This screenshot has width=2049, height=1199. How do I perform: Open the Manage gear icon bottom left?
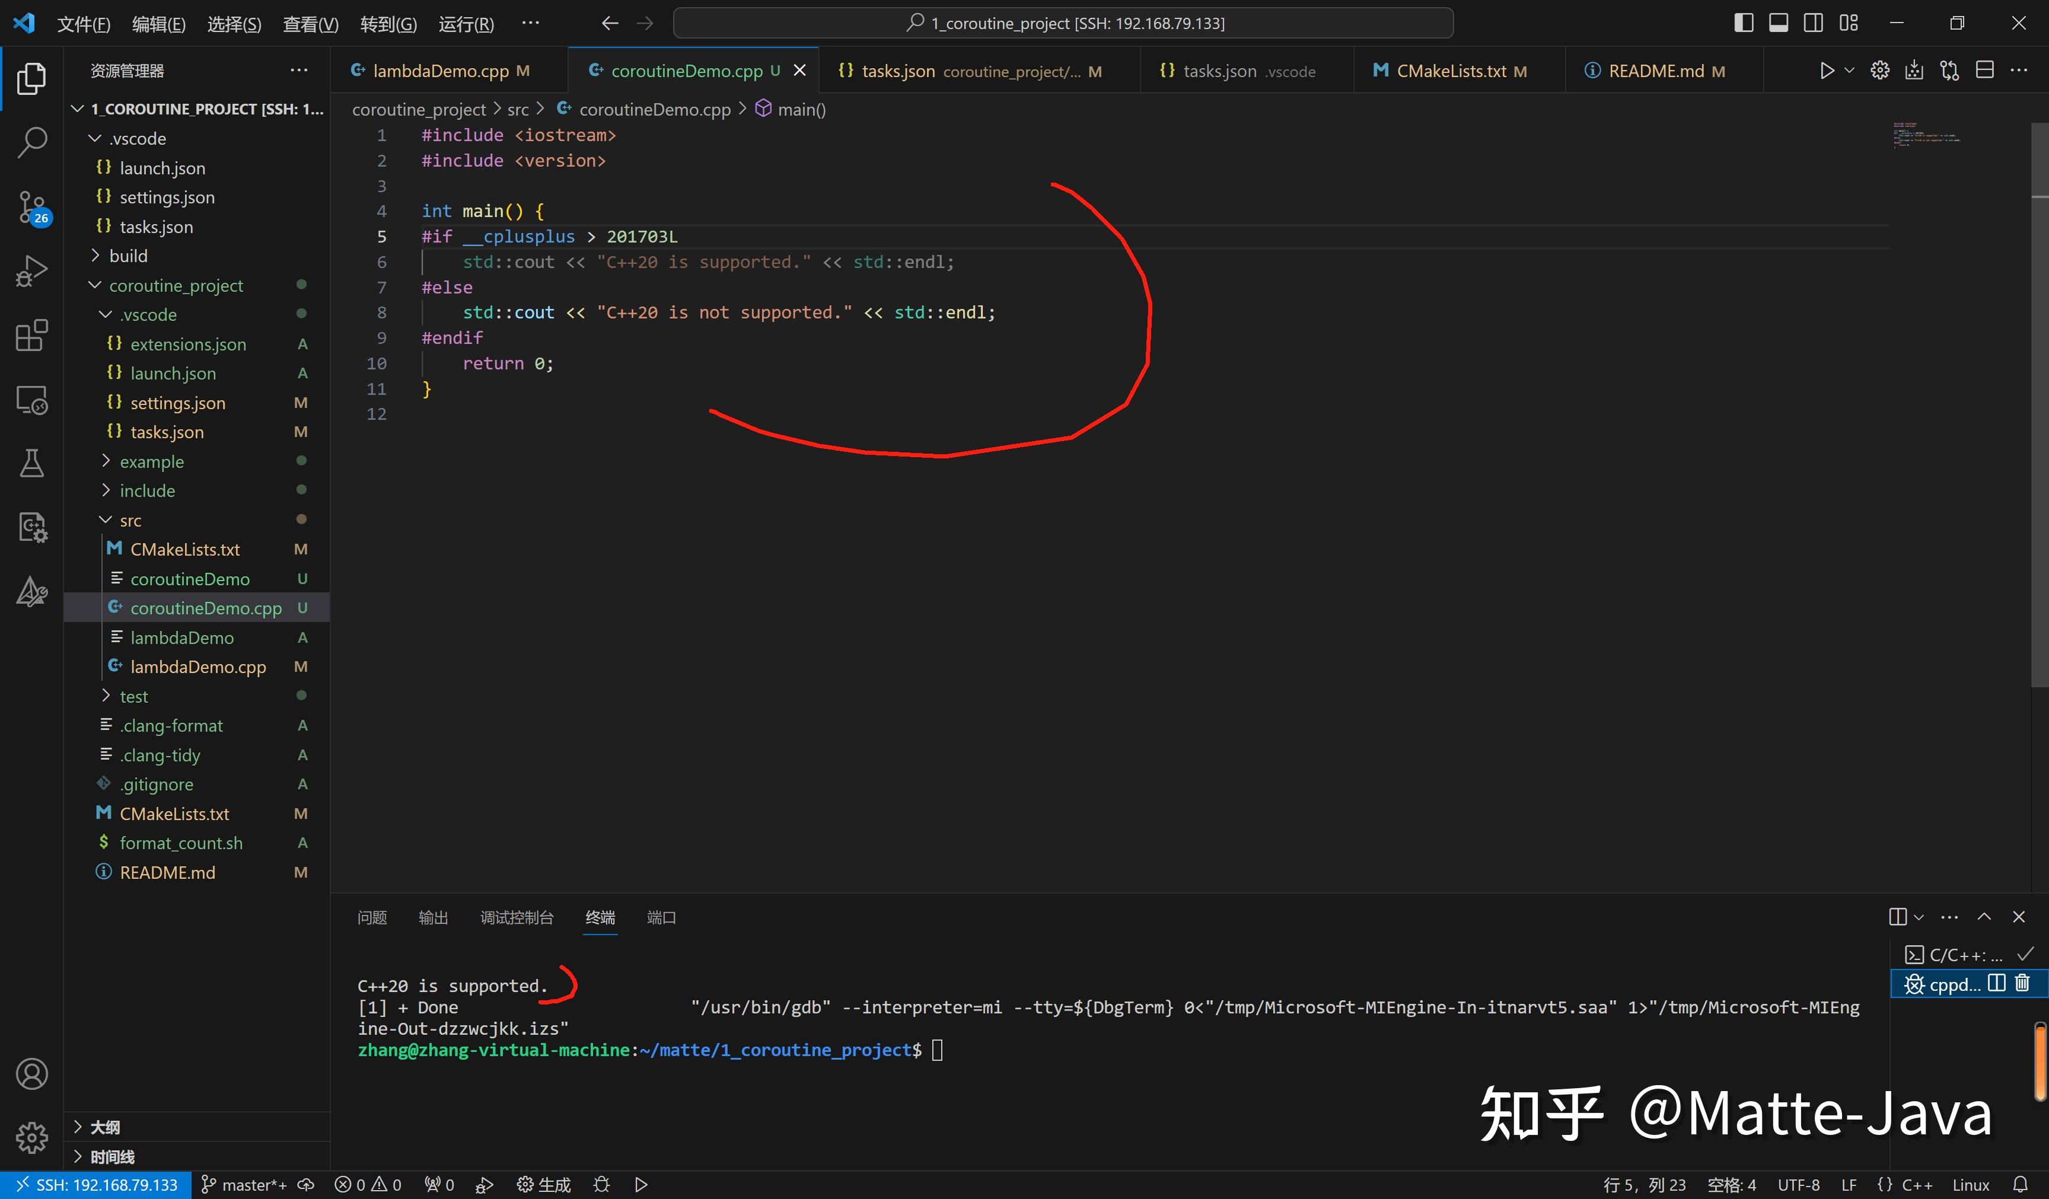coord(31,1138)
